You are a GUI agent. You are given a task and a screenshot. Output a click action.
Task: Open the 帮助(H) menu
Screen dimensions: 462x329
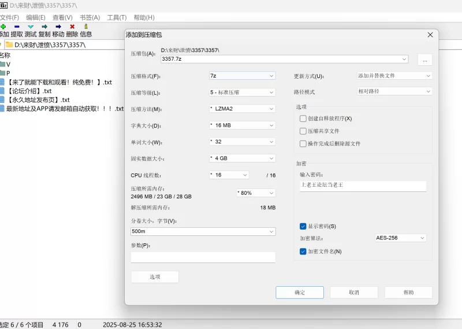click(144, 18)
